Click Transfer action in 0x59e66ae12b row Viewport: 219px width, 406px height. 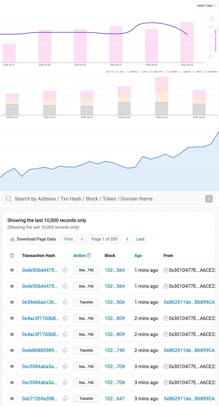tap(86, 302)
